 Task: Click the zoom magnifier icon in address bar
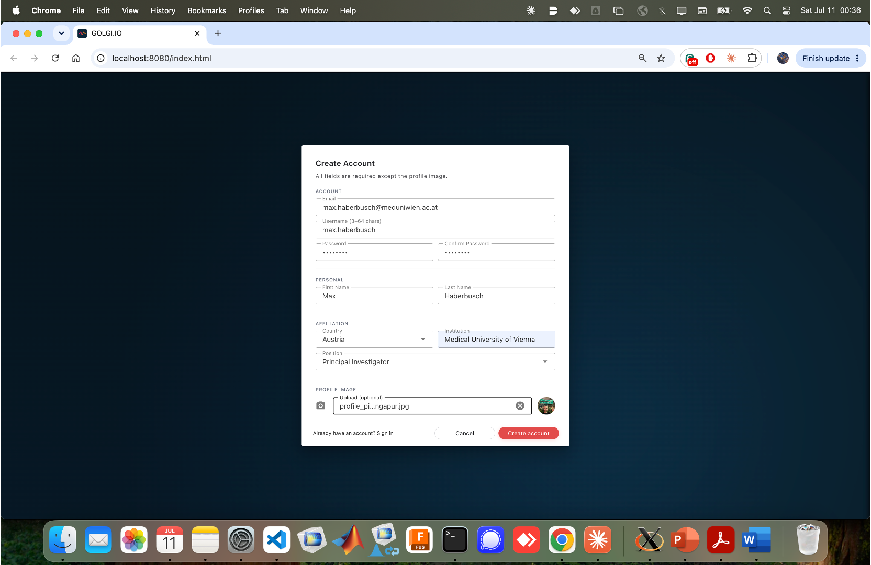click(642, 58)
